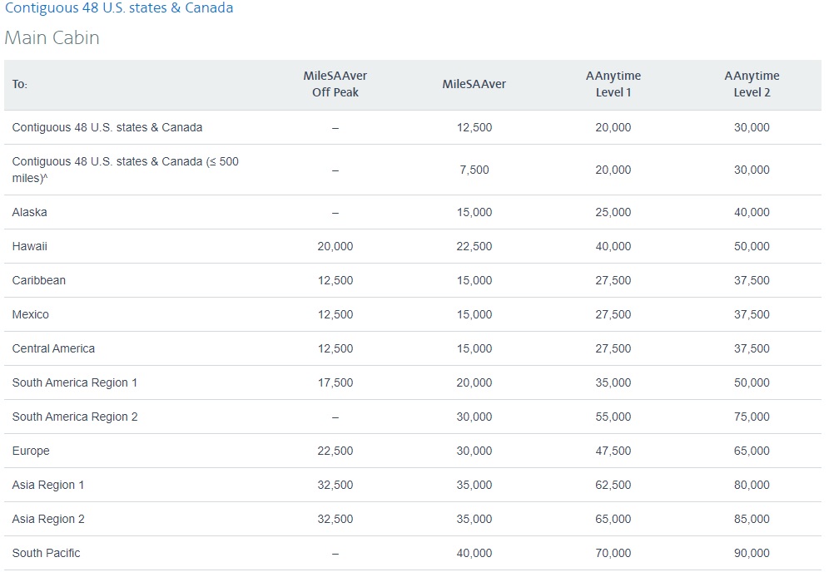Click Europe's 47,500 AAnytime Level 1 value
This screenshot has width=829, height=577.
(x=613, y=451)
